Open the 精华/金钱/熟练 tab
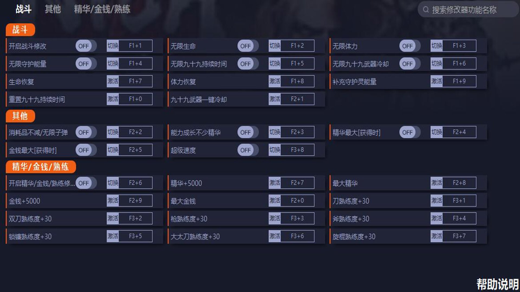Image resolution: width=520 pixels, height=292 pixels. tap(102, 9)
